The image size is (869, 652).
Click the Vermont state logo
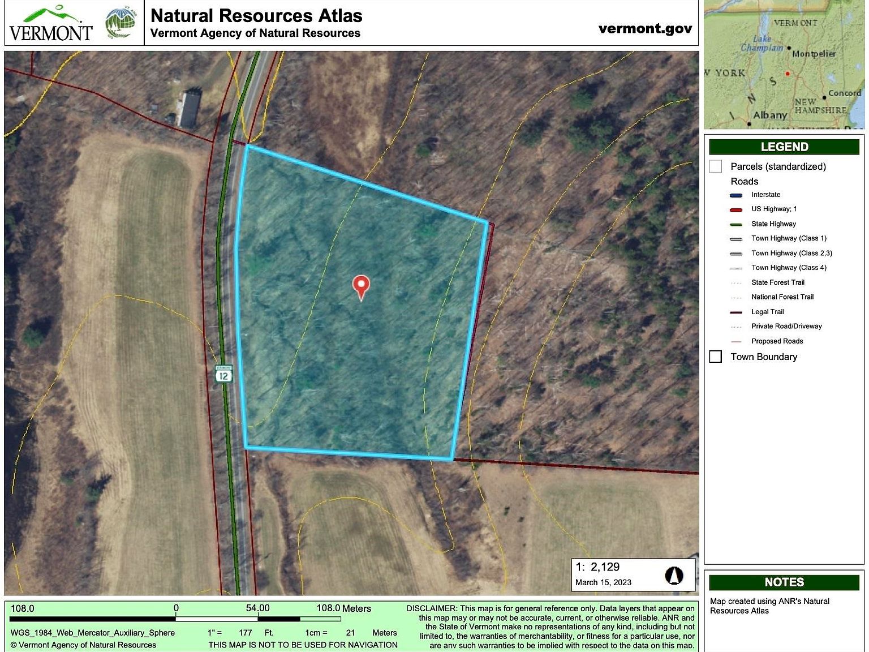coord(47,23)
